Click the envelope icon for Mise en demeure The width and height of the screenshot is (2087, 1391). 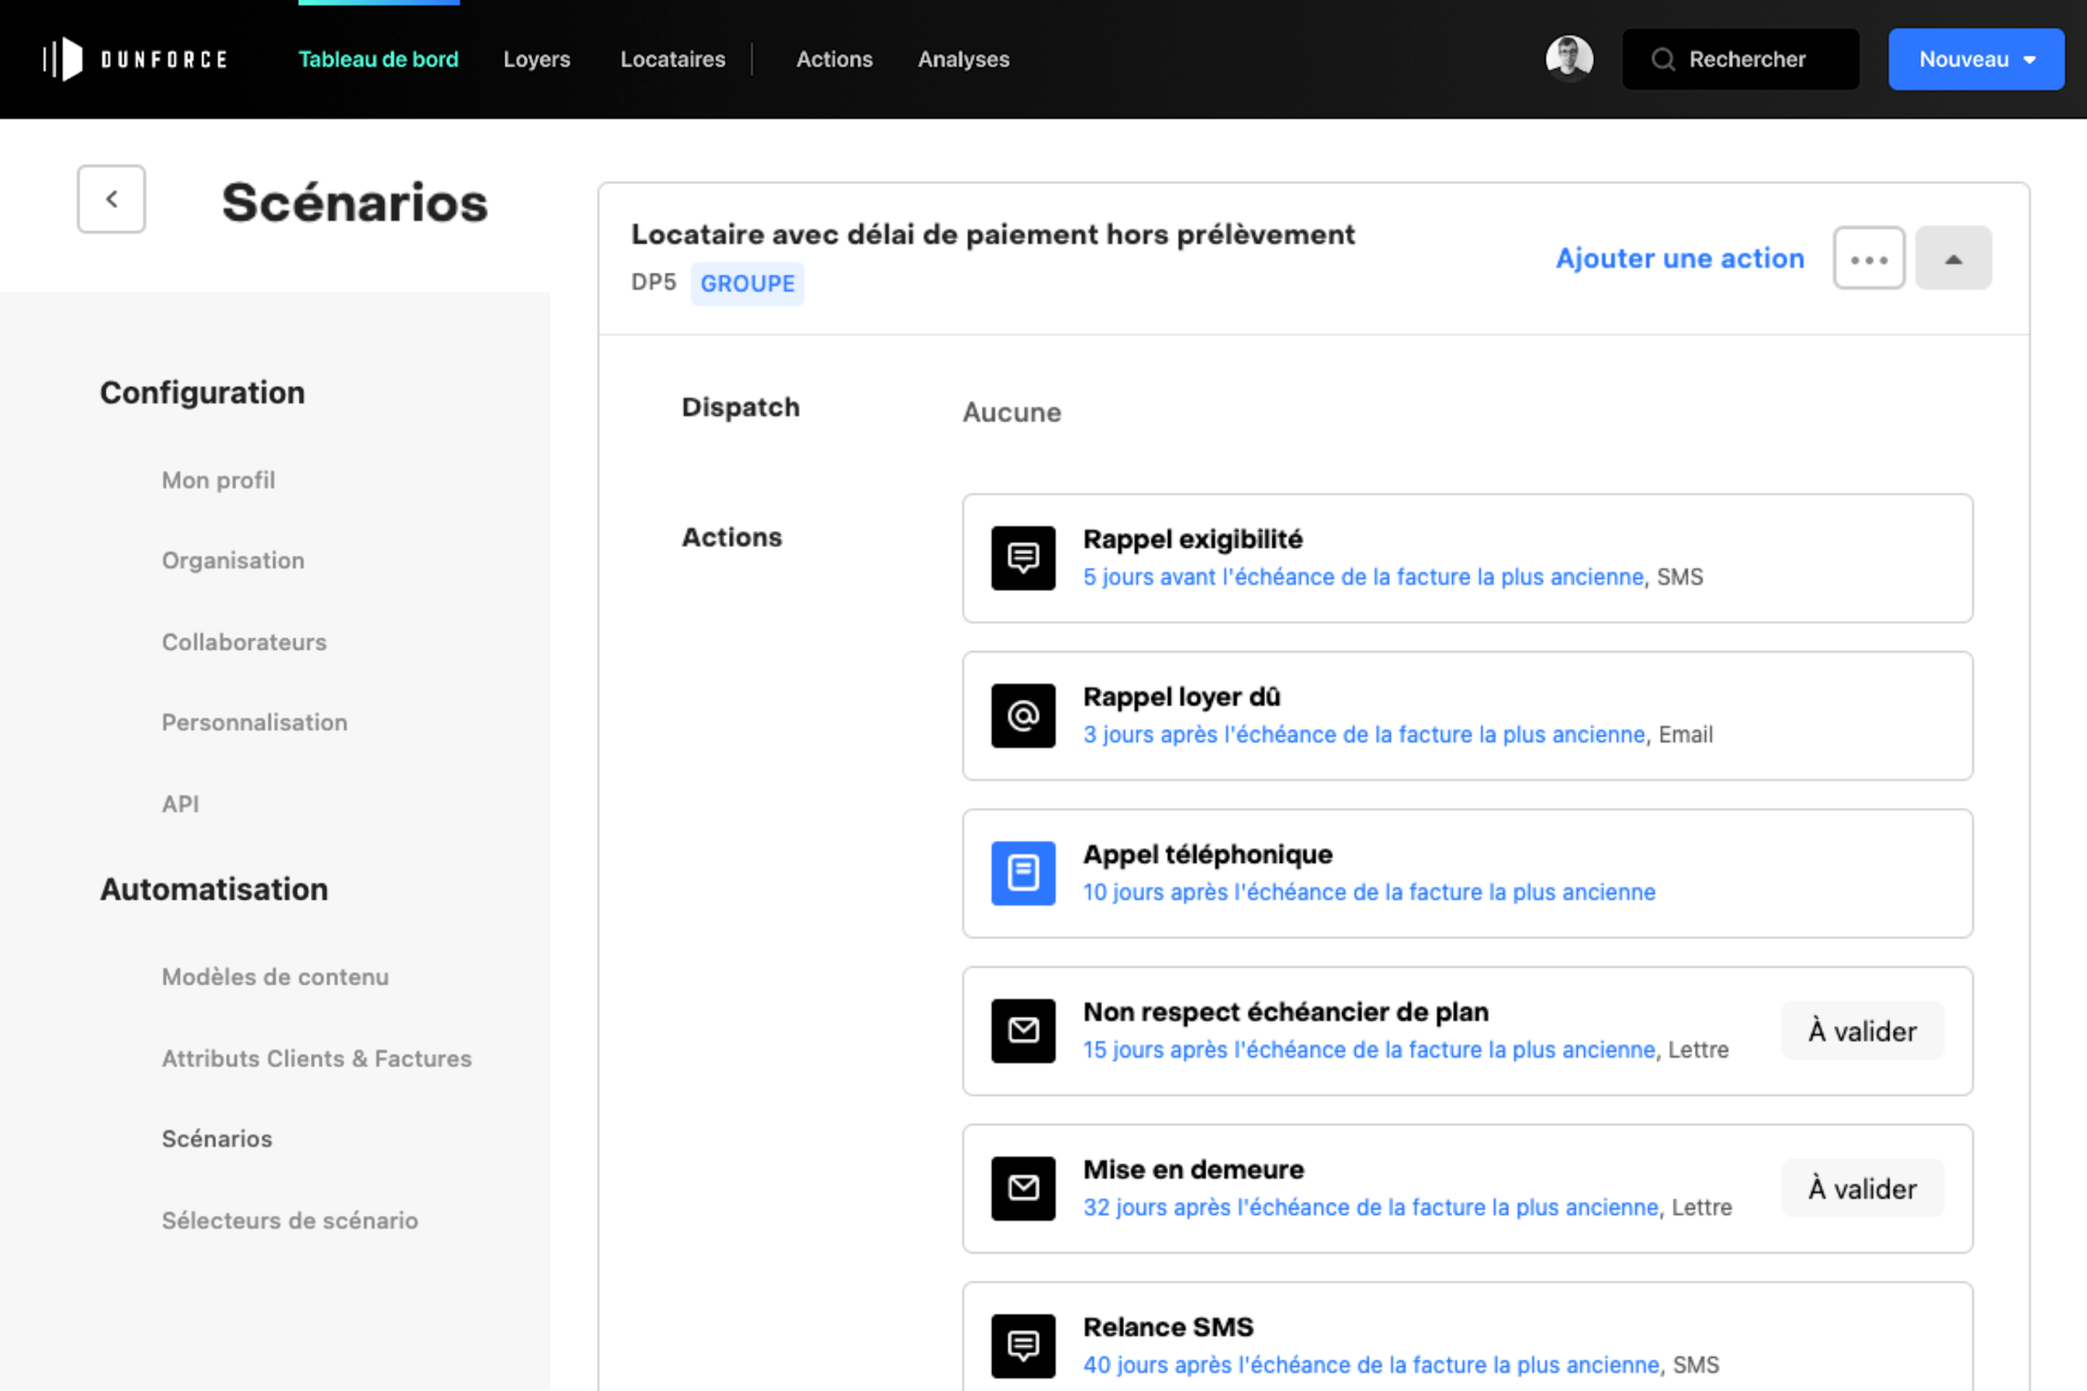click(x=1023, y=1188)
